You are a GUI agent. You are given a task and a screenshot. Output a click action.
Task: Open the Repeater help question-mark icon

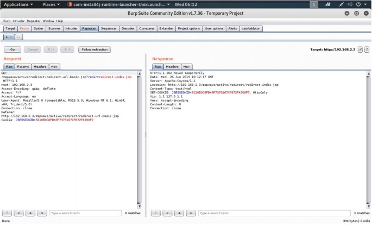coord(367,49)
